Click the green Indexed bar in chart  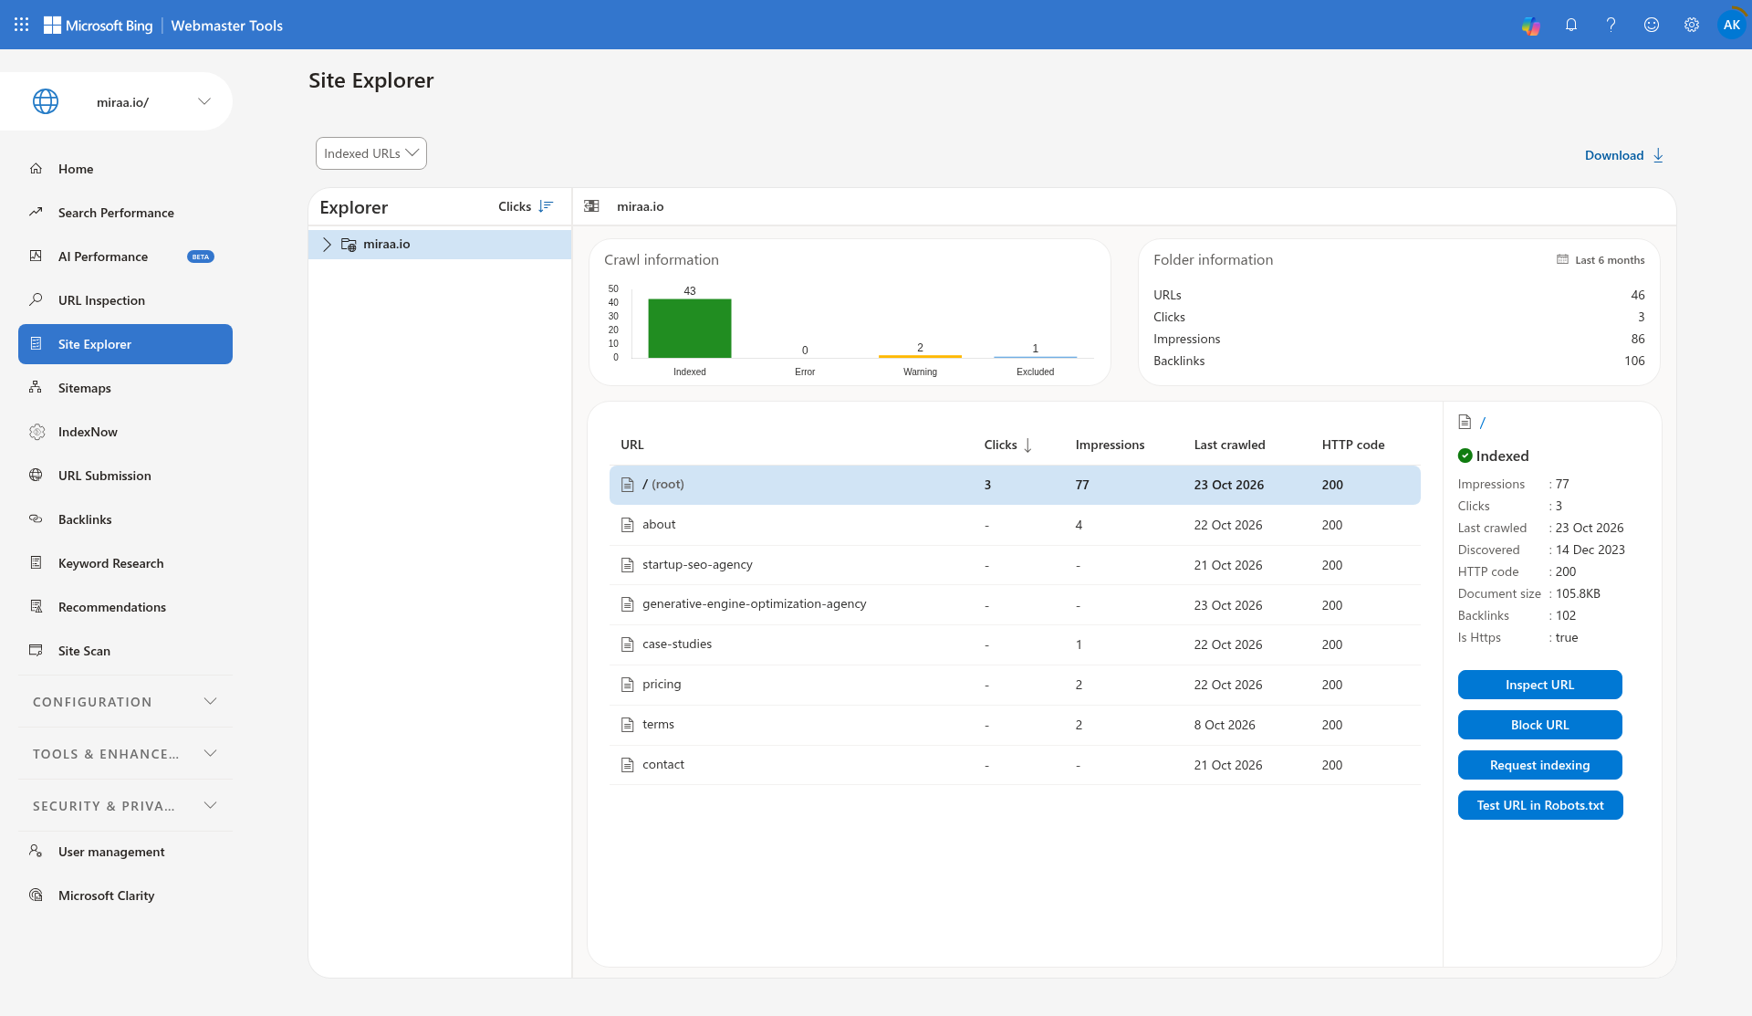tap(690, 328)
